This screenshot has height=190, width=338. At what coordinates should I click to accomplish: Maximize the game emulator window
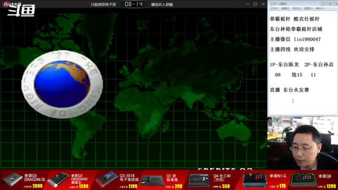pos(255,4)
